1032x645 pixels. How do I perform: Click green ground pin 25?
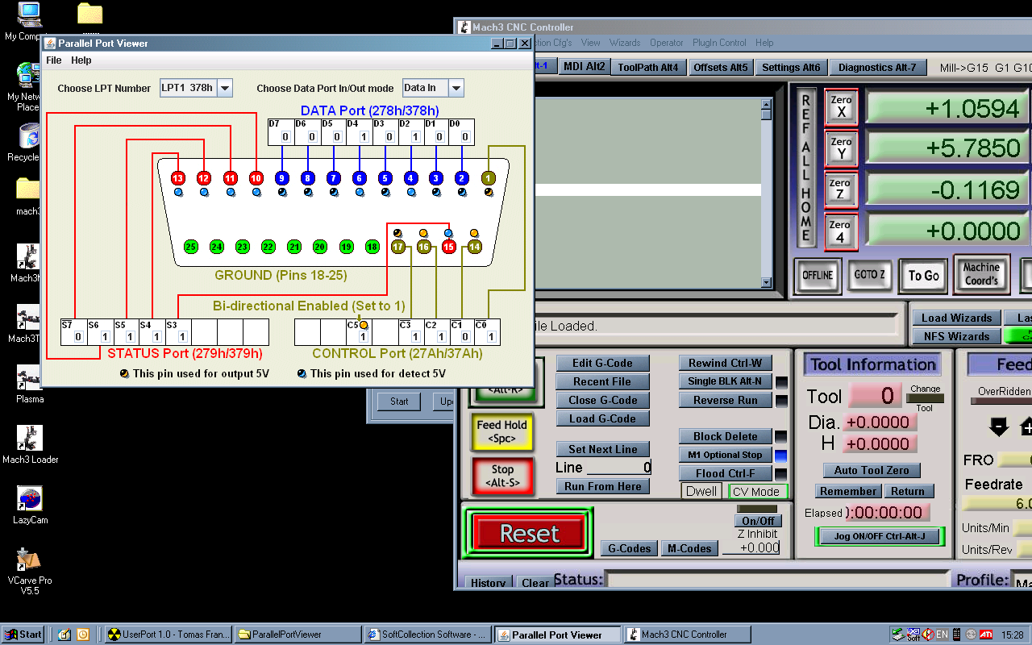191,247
